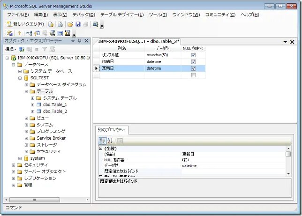The height and width of the screenshot is (216, 302).
Task: Open standard toolbar options dropdown arrow
Action: 102,26
